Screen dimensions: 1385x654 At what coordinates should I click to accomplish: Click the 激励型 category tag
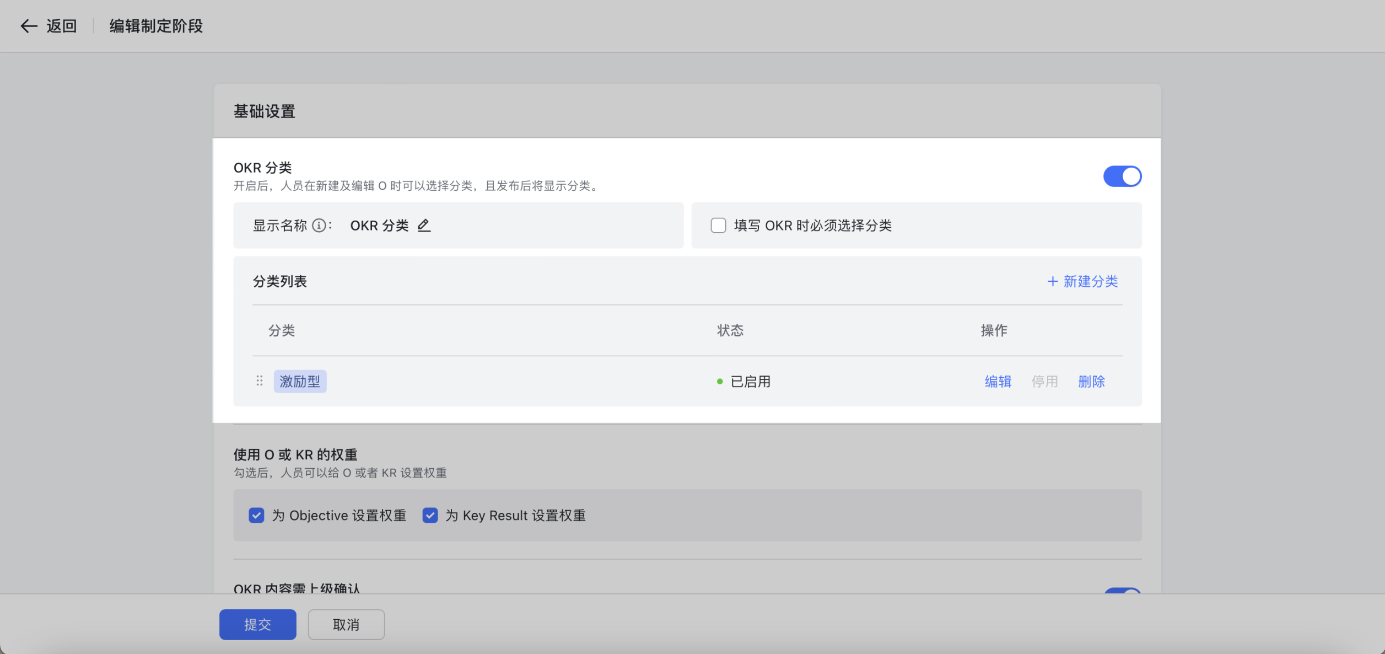click(x=300, y=382)
